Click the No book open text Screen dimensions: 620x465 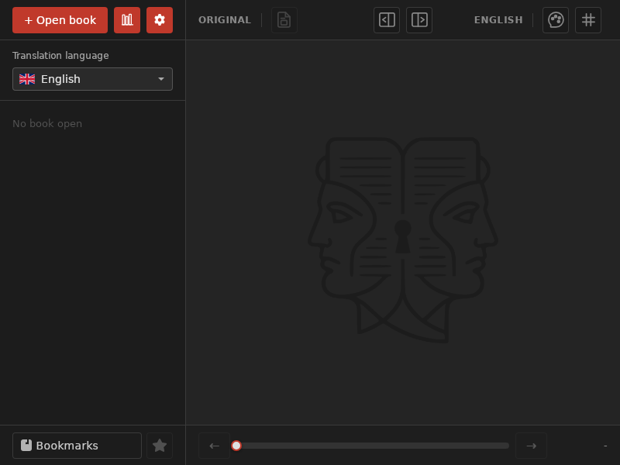tap(47, 124)
